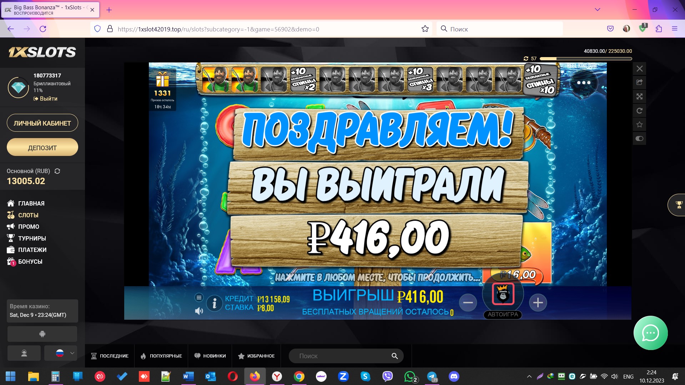Increase the bet with plus button

coord(538,303)
